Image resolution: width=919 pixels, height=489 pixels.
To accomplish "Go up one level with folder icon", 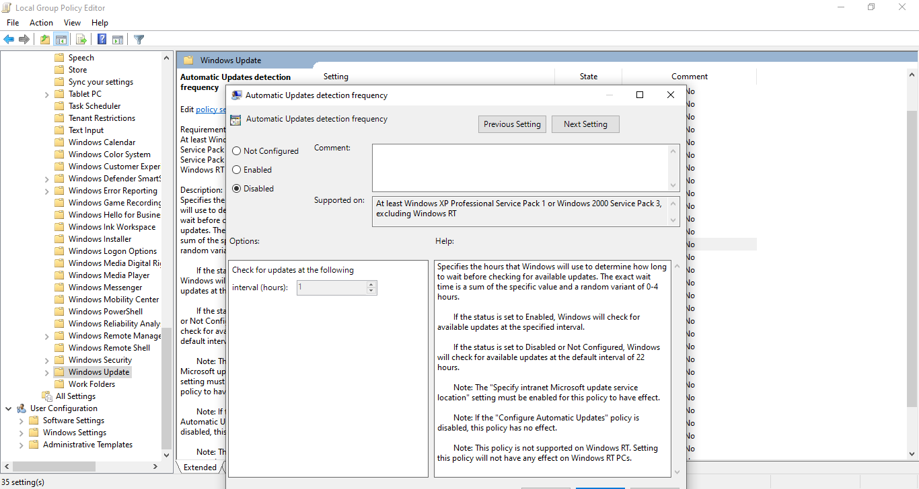I will [45, 40].
